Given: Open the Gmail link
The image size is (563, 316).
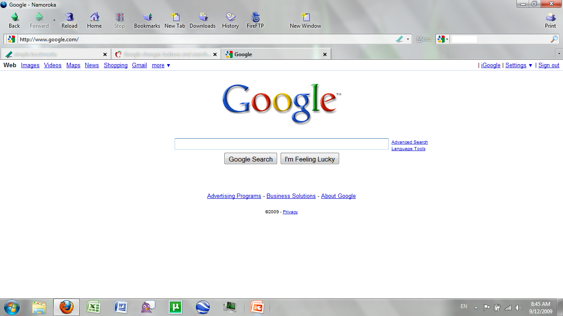Looking at the screenshot, I should 139,65.
